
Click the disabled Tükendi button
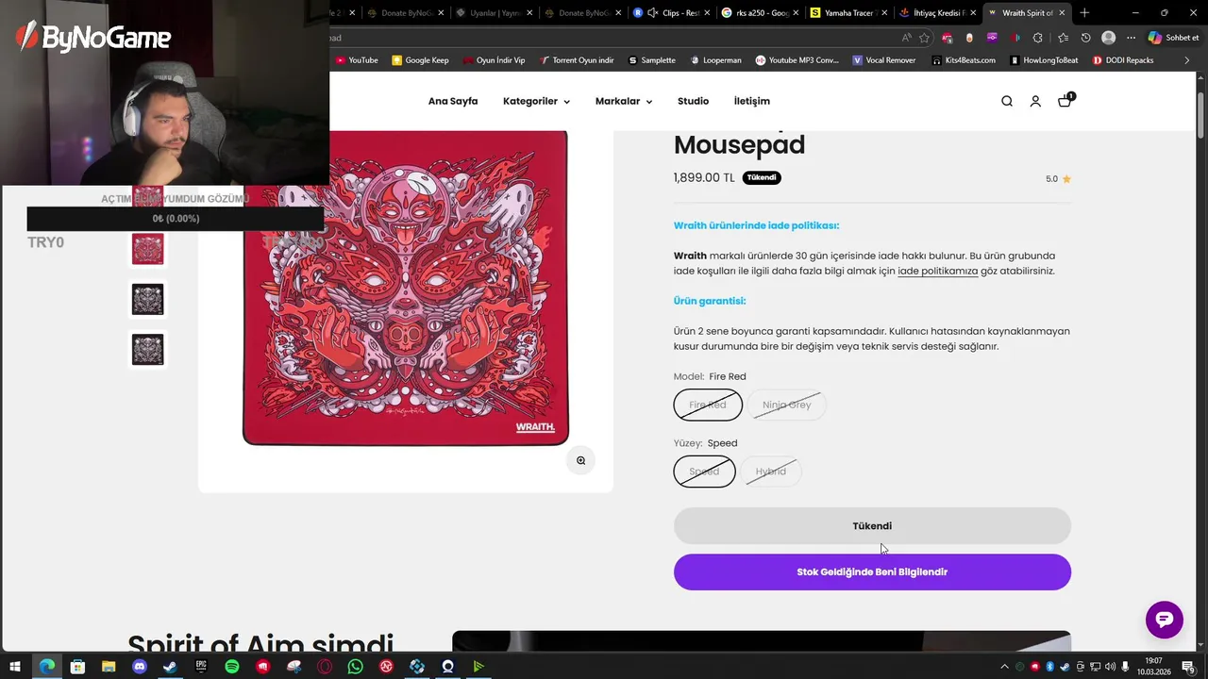(x=872, y=526)
